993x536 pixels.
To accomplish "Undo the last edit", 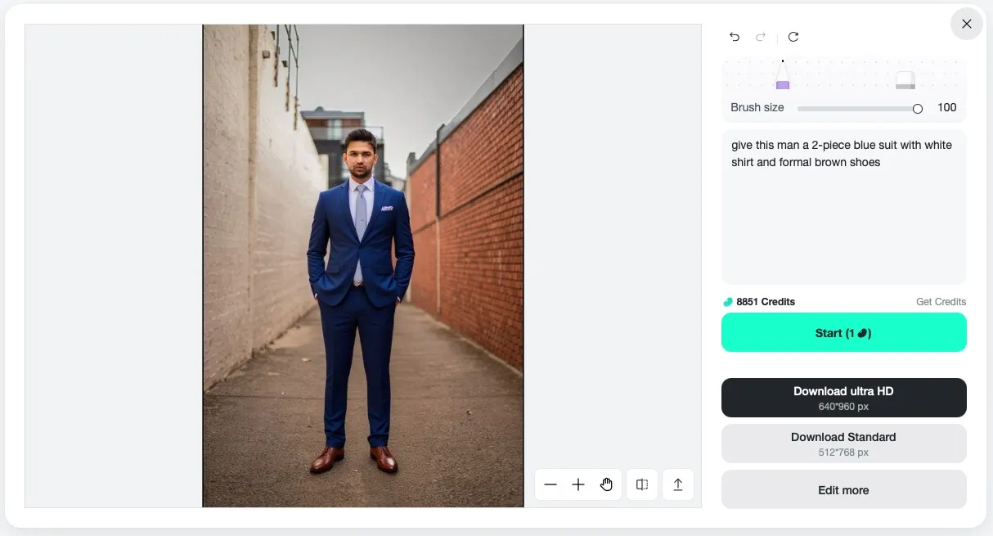I will pyautogui.click(x=735, y=37).
